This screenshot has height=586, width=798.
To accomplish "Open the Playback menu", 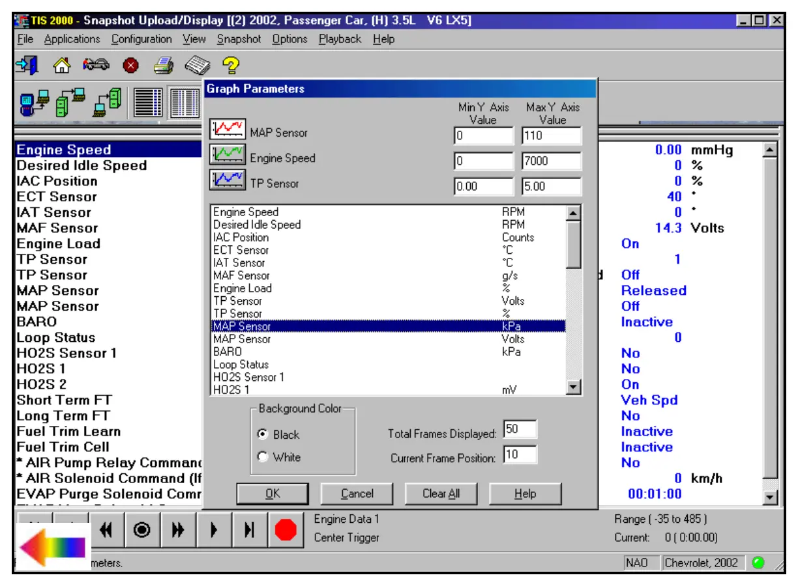I will (340, 39).
